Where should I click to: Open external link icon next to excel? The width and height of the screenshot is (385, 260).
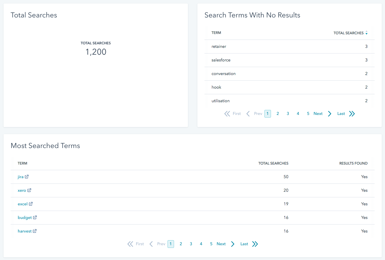click(31, 204)
